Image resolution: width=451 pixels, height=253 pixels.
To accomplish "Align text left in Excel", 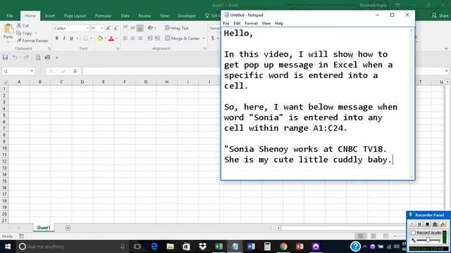I will [125, 38].
